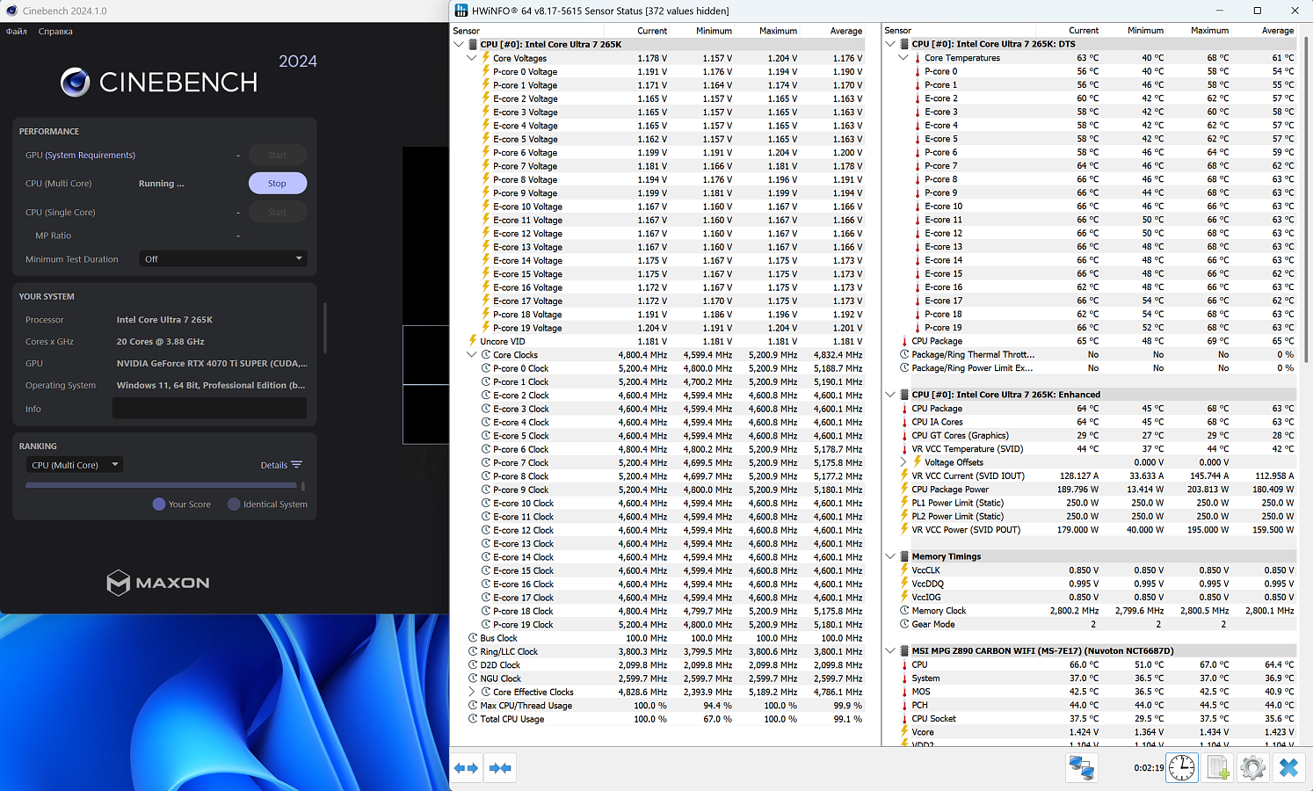Click the collapse columns arrows button in HWiNFO
The image size is (1313, 791).
[x=500, y=768]
